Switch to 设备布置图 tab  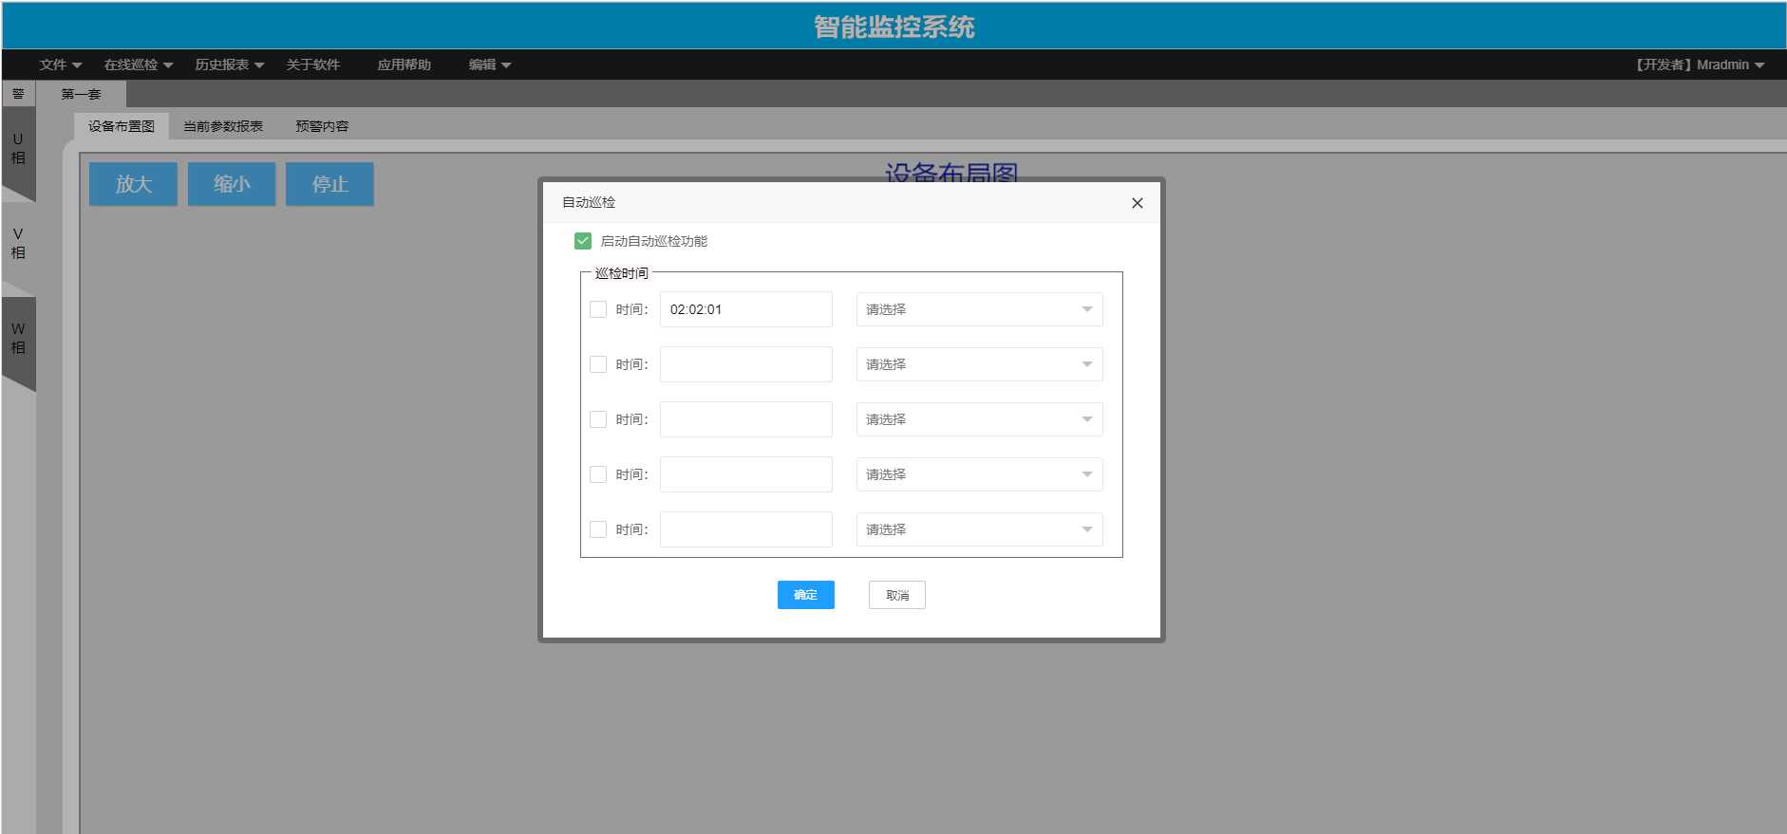pyautogui.click(x=122, y=126)
